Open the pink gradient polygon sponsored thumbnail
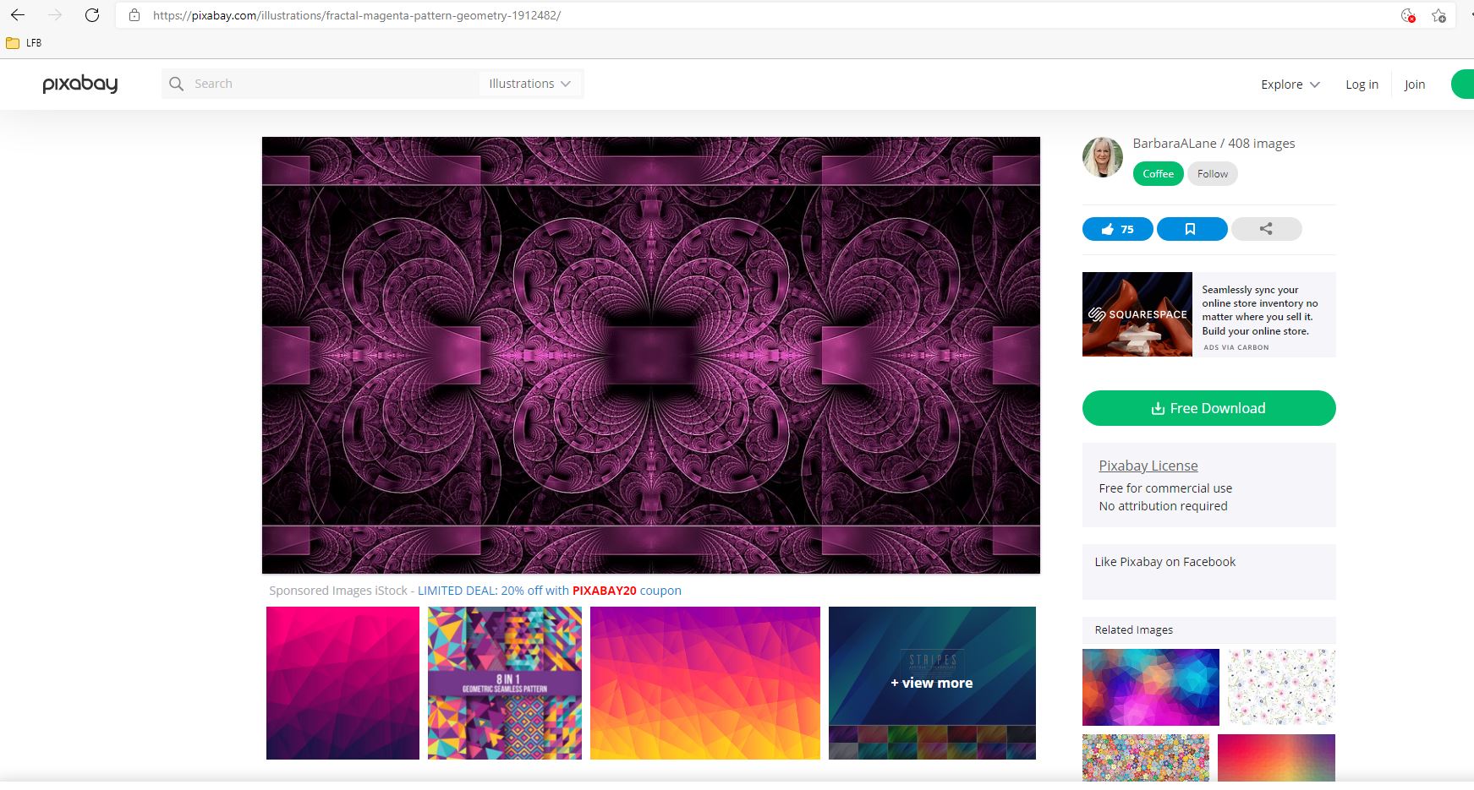This screenshot has height=790, width=1474. pos(342,683)
